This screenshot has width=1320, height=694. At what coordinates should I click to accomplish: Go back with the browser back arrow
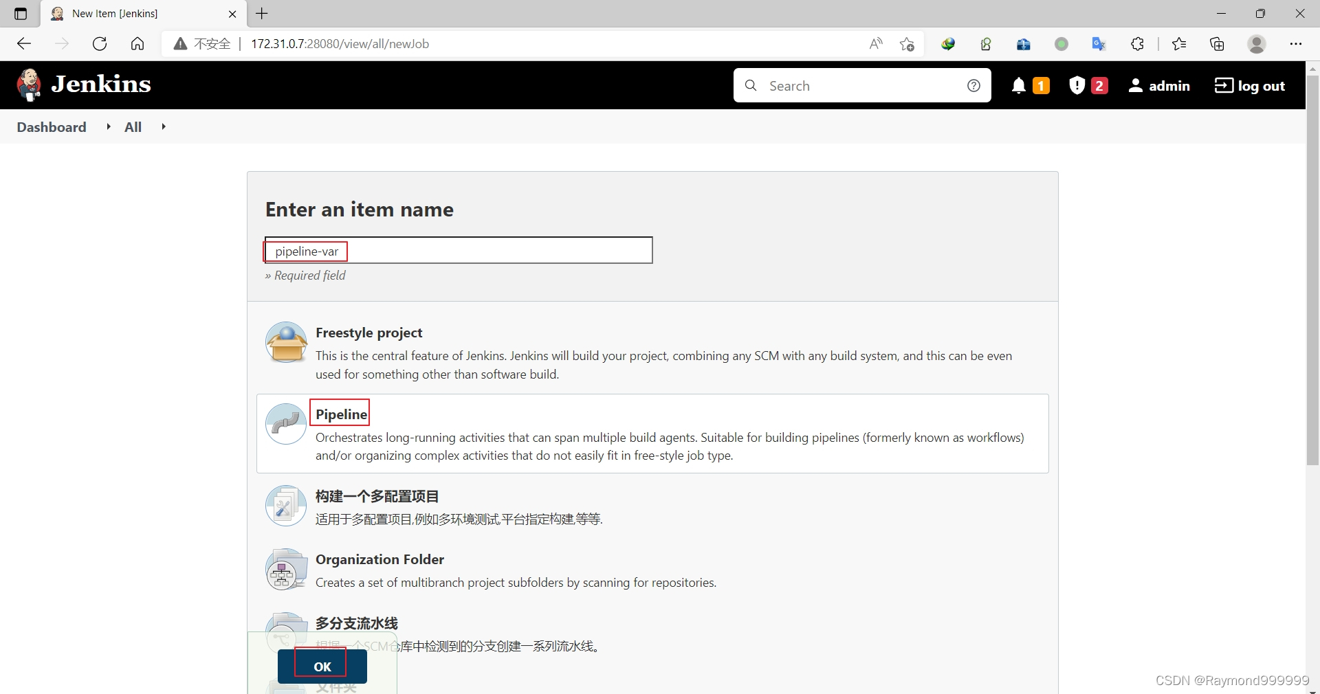(24, 44)
